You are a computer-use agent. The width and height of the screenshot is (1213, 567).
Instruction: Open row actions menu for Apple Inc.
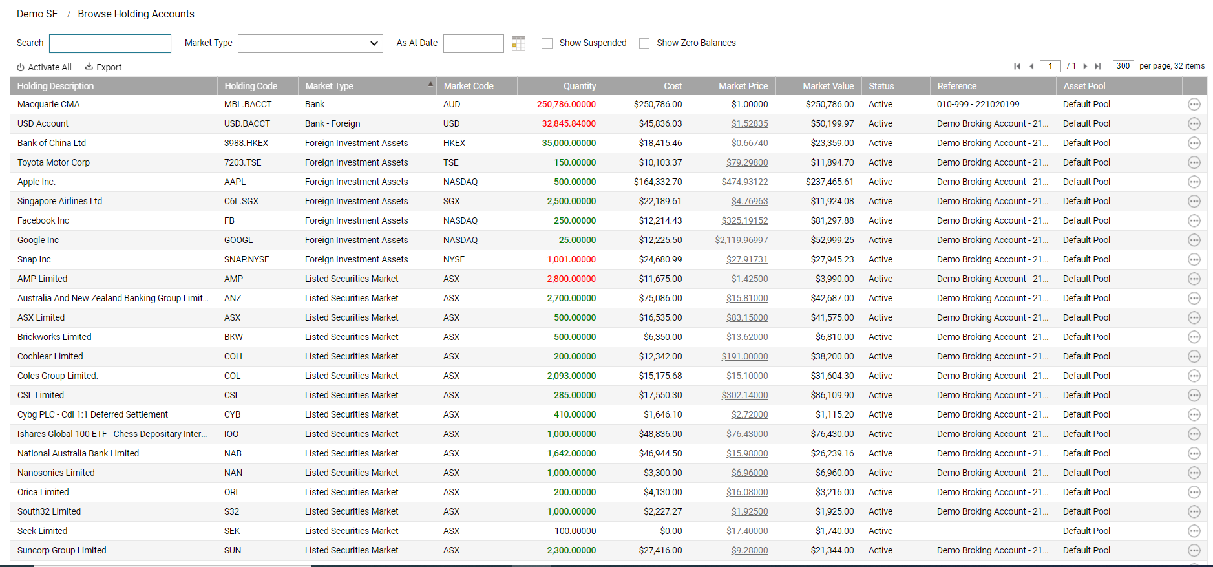point(1194,182)
